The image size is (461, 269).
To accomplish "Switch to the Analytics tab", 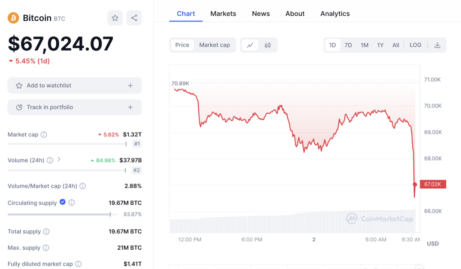I will (x=335, y=13).
